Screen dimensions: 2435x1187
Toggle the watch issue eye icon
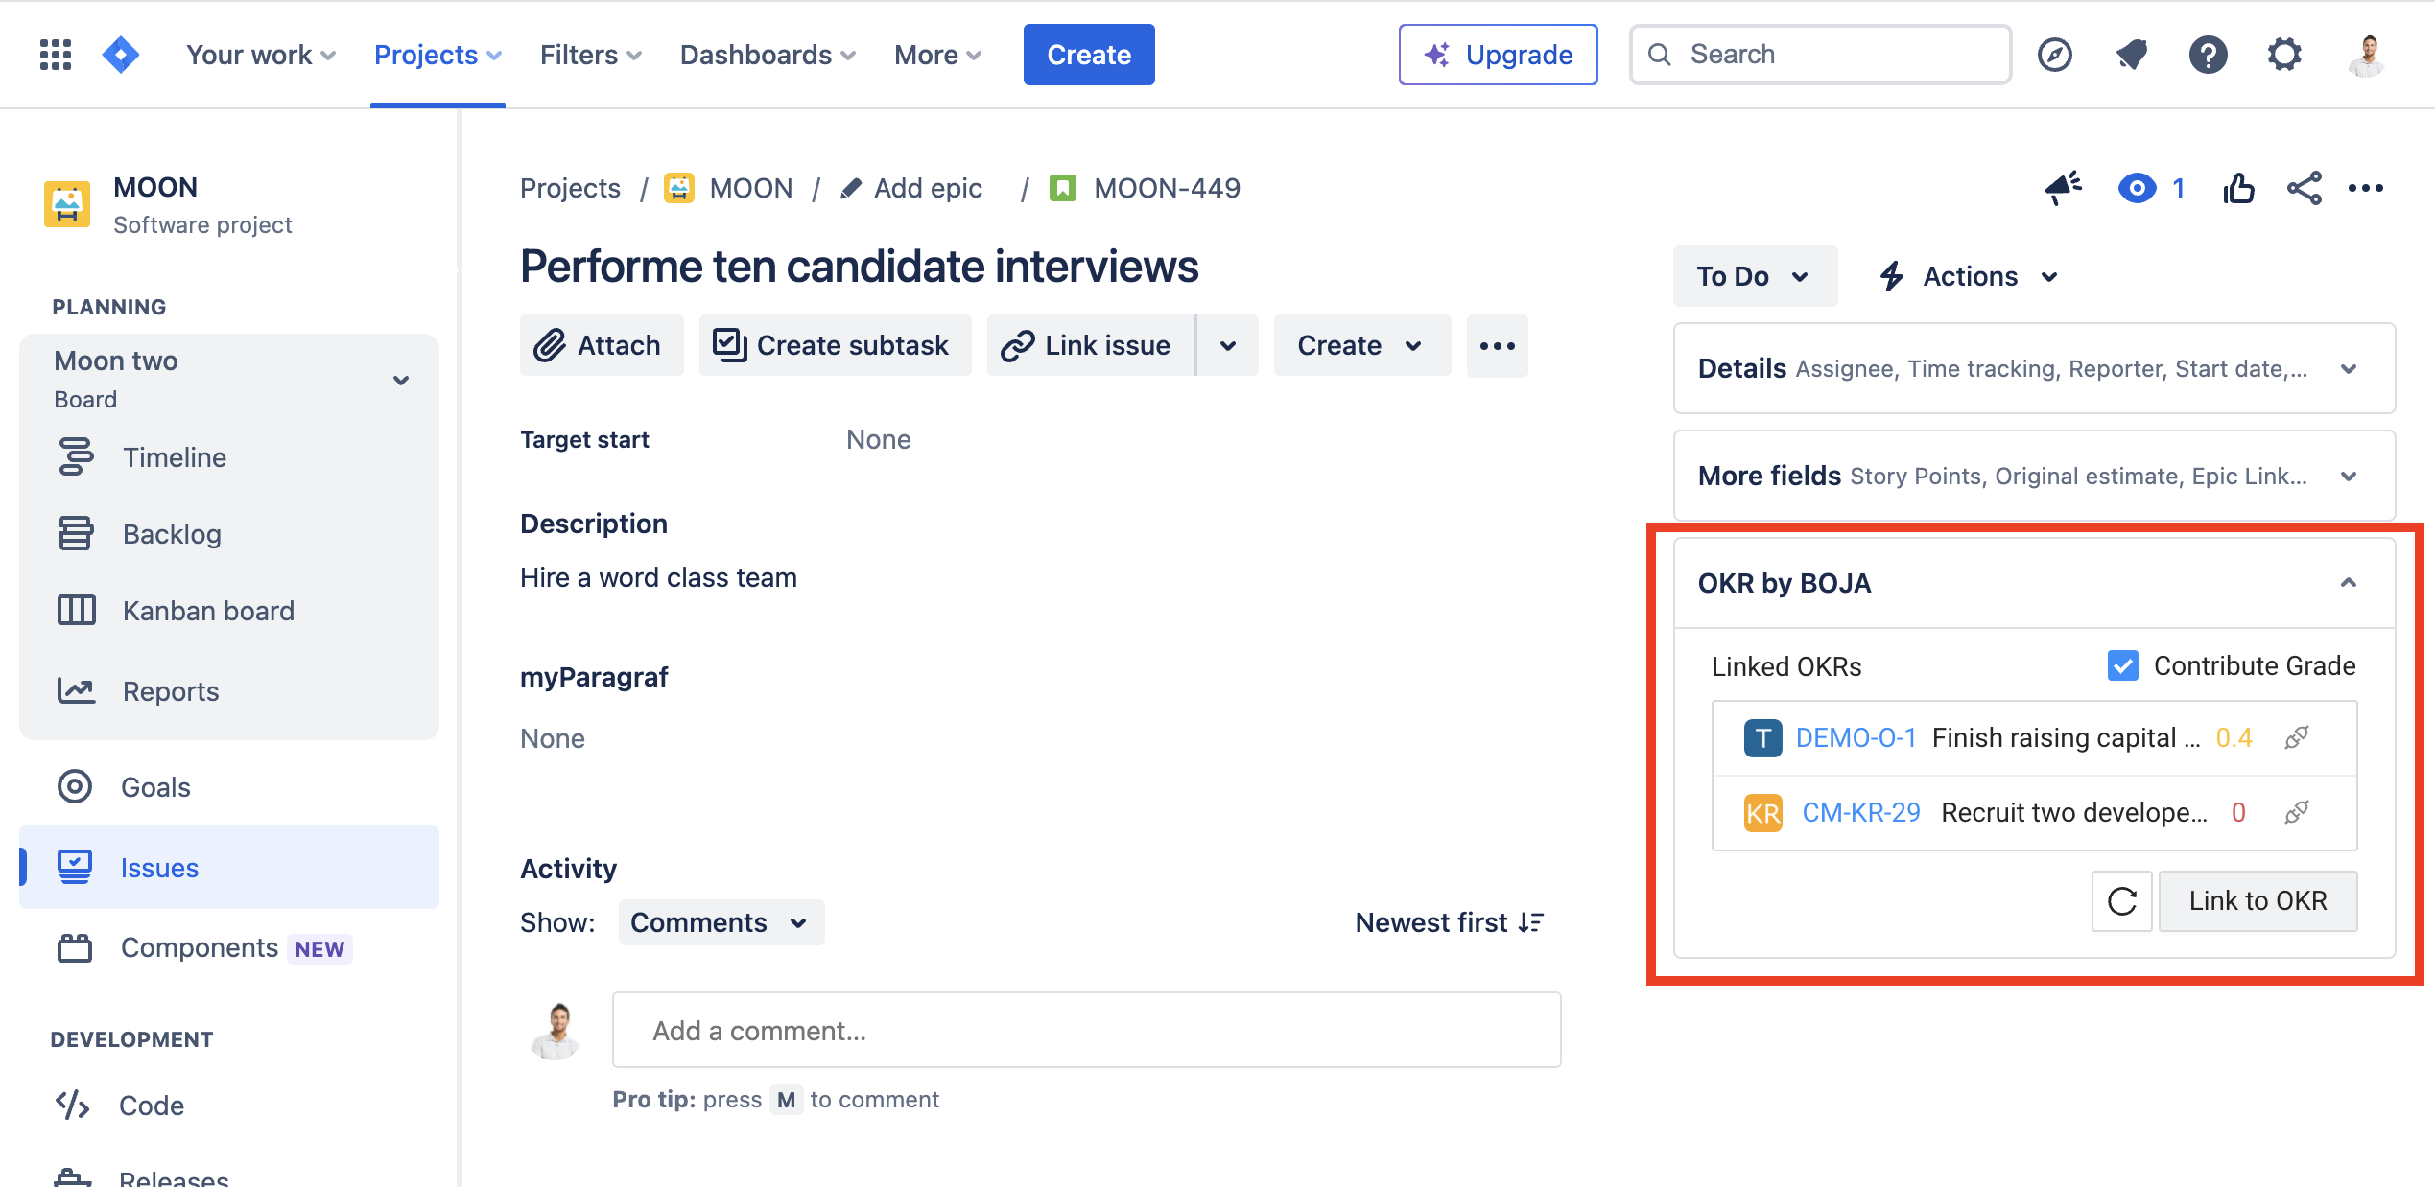2137,188
